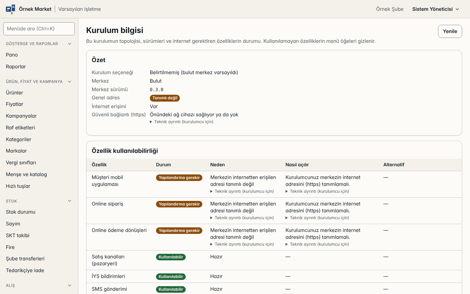The width and height of the screenshot is (470, 294).
Task: Click the Satış kanalları (pazaryeri) row label
Action: tap(108, 260)
